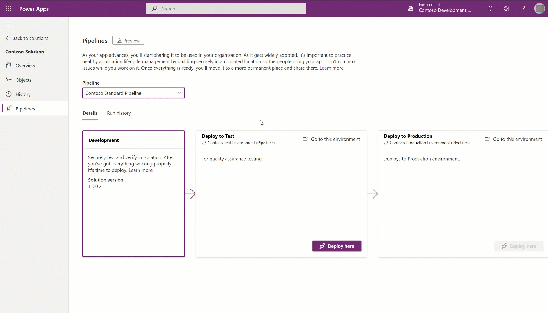Click the Preview button next to Pipelines
Screen dimensions: 548x313
click(x=128, y=40)
